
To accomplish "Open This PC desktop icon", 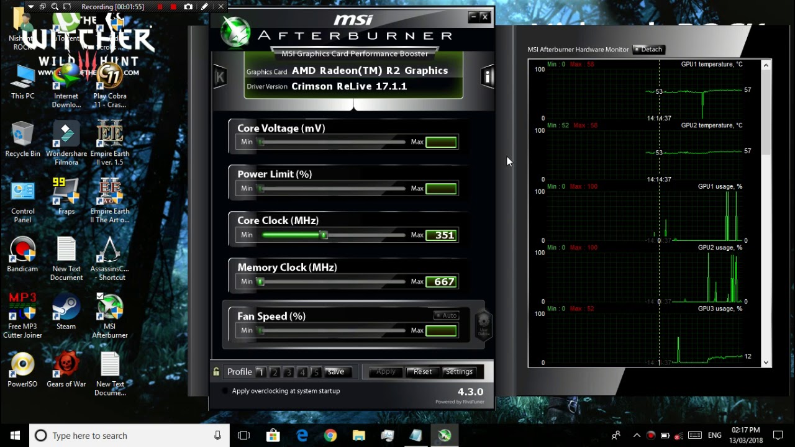I will click(x=22, y=82).
